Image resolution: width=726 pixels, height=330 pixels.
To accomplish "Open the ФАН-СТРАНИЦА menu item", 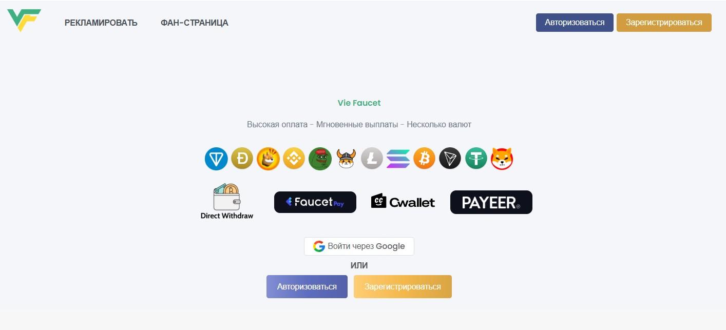I will [195, 23].
